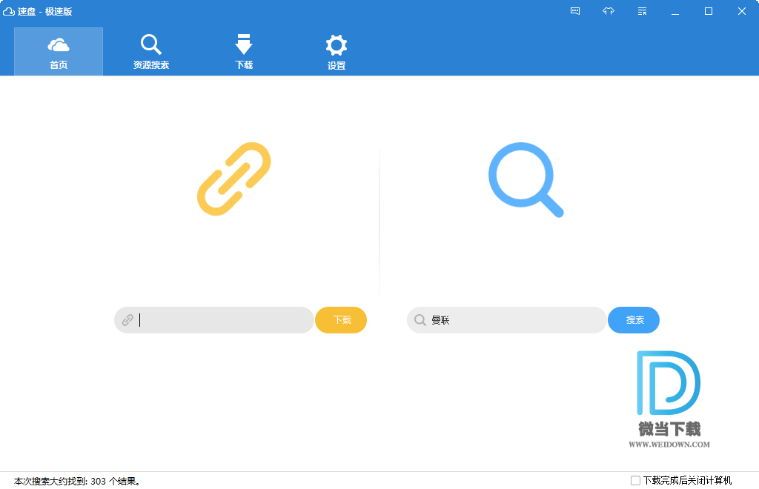Maximize the 速盘 window
The height and width of the screenshot is (489, 759).
coord(709,11)
